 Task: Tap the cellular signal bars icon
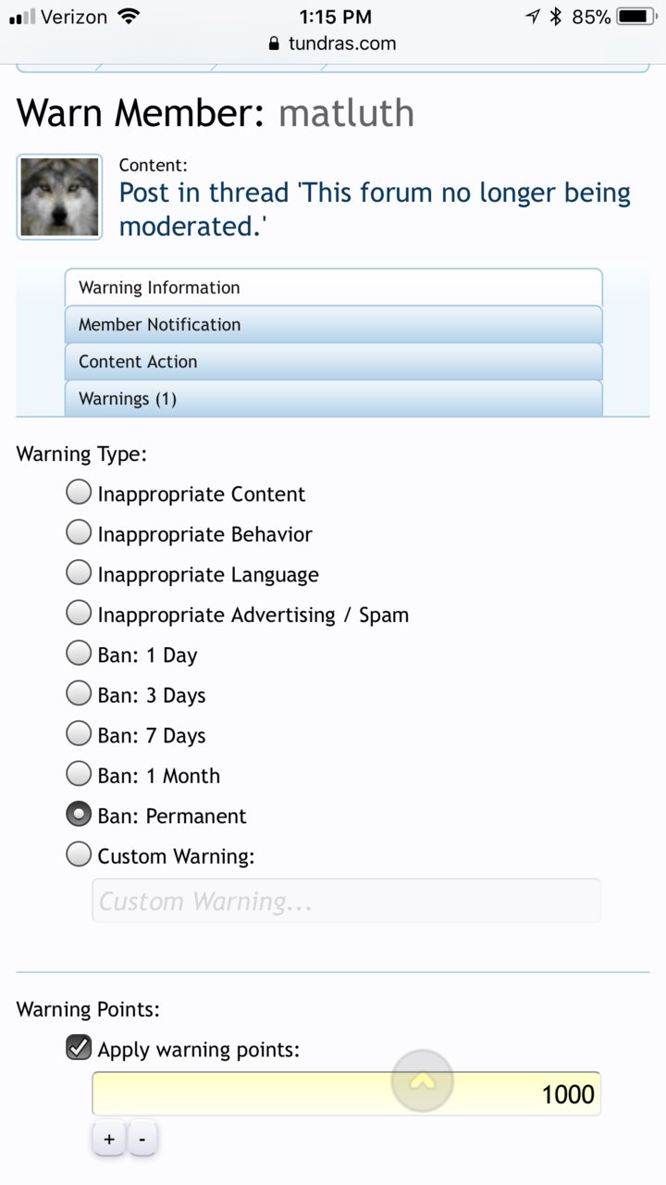coord(22,17)
